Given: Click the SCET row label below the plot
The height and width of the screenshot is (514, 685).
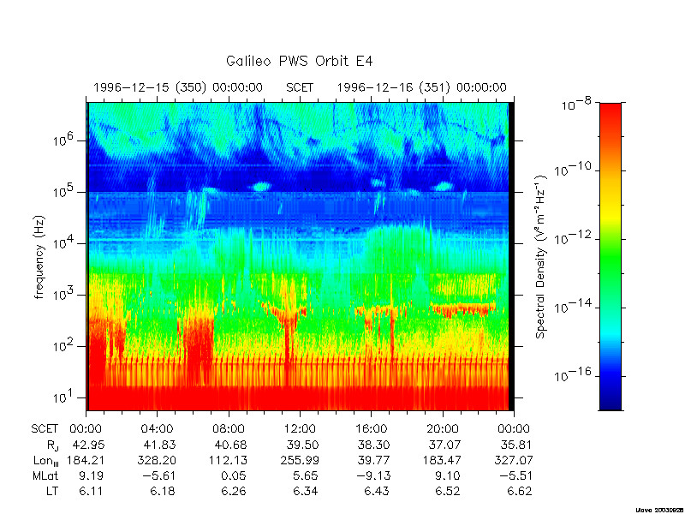Looking at the screenshot, I should tap(45, 429).
